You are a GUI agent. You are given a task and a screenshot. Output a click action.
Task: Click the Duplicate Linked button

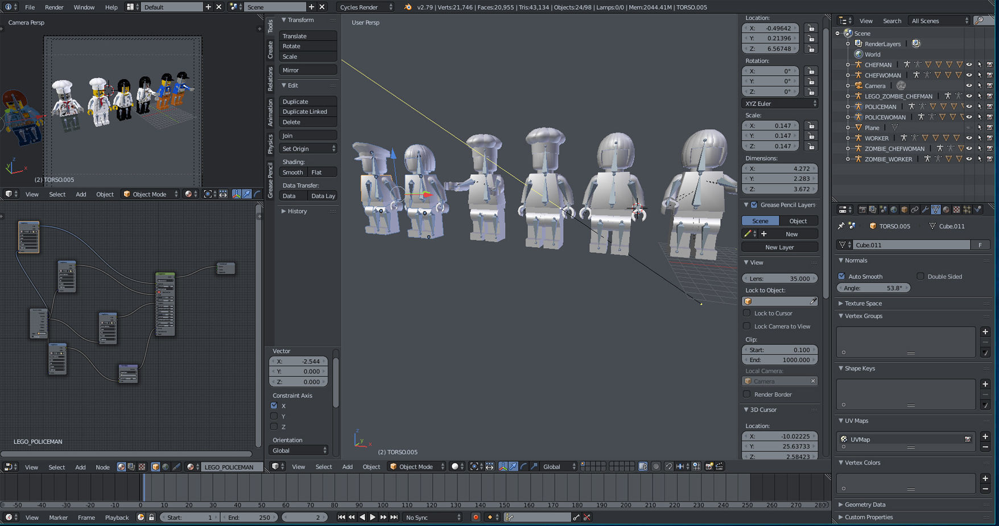pos(308,112)
